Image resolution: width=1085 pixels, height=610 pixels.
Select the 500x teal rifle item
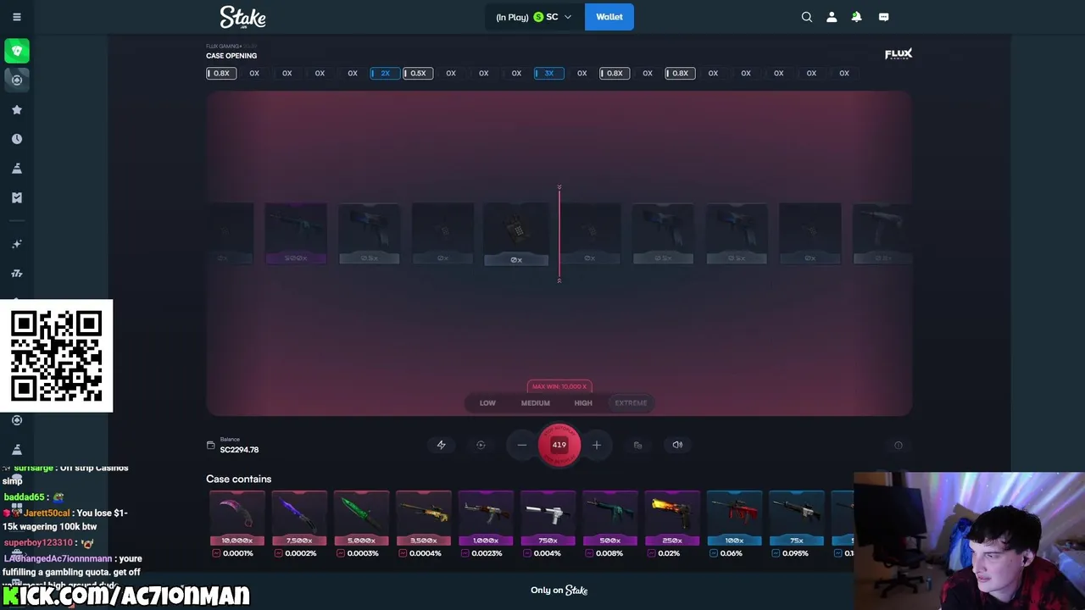pos(610,518)
